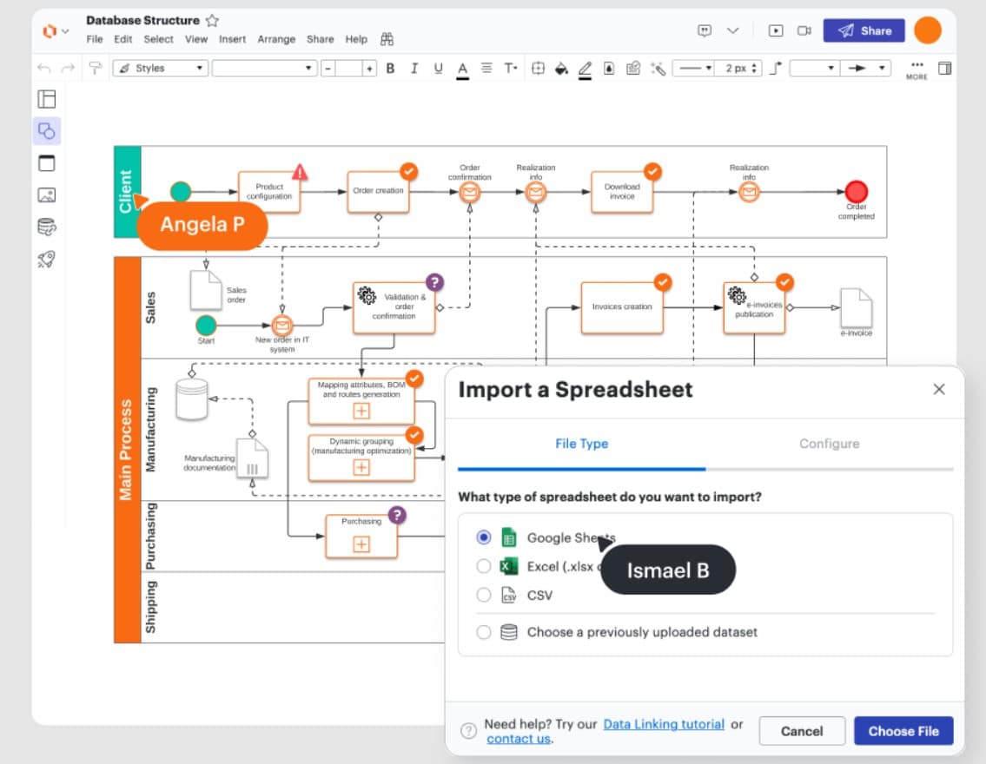This screenshot has height=764, width=986.
Task: Open the containers panel in left sidebar
Action: point(47,162)
